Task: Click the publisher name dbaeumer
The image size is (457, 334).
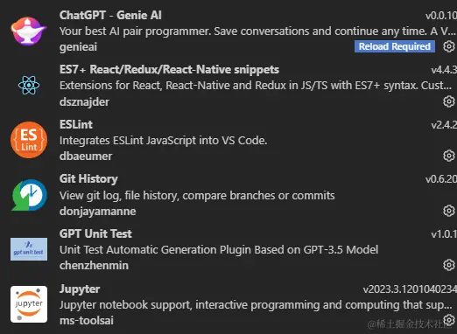Action: (86, 157)
